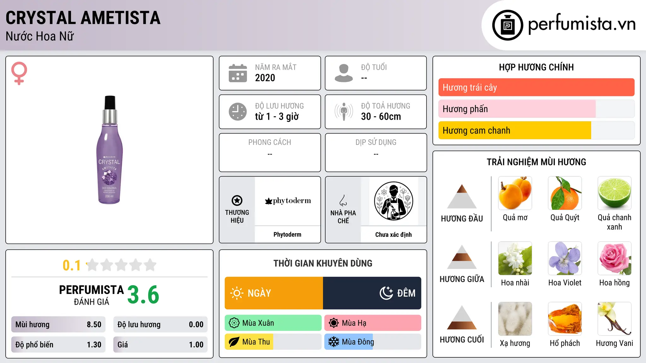Click the star badge icon above Thương hiệu
Image resolution: width=646 pixels, height=363 pixels.
(x=237, y=200)
